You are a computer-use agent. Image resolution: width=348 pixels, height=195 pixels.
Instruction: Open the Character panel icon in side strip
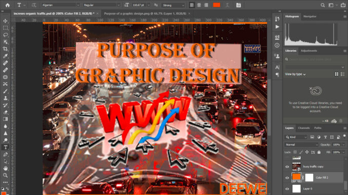tap(277, 67)
